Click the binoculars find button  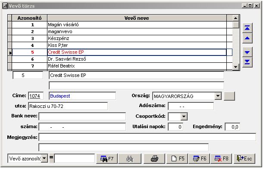130,158
